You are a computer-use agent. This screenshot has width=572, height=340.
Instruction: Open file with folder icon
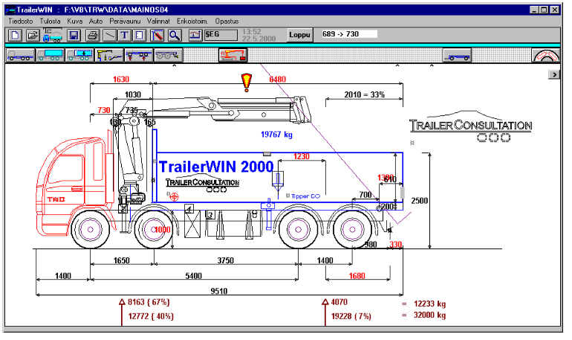(x=32, y=35)
